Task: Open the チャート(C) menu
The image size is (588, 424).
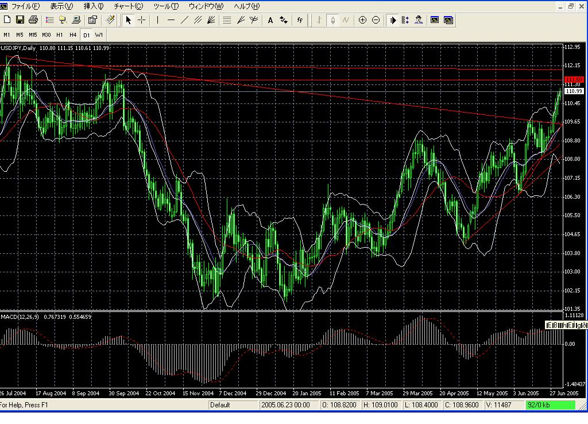Action: coord(128,6)
